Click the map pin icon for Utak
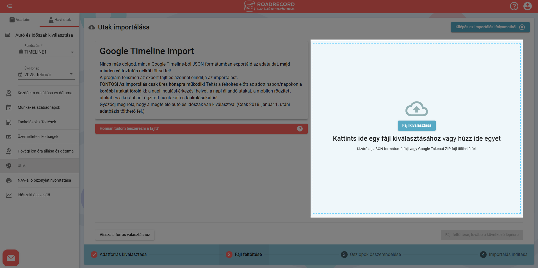The height and width of the screenshot is (268, 538). (x=9, y=166)
